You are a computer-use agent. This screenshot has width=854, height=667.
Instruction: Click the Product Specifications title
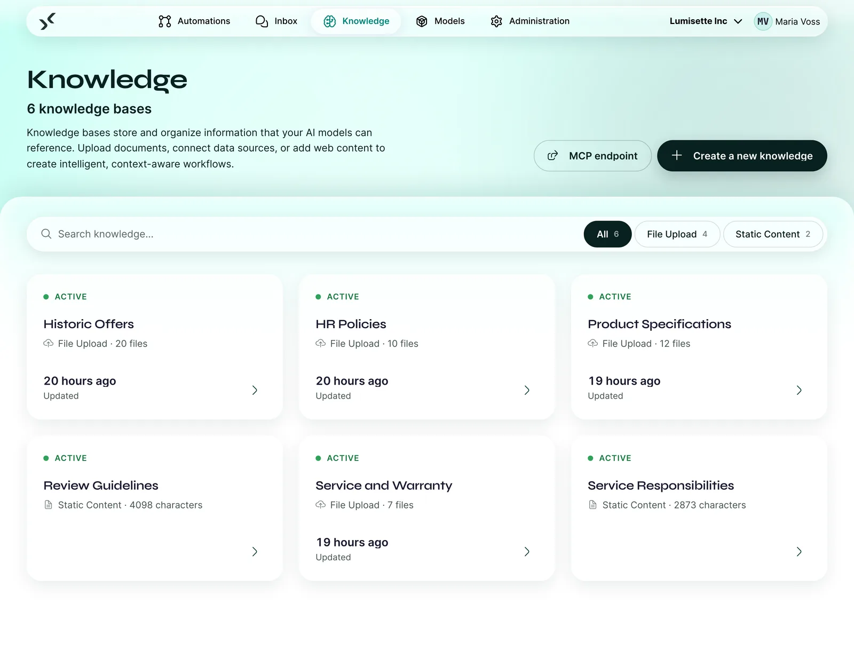pos(659,324)
